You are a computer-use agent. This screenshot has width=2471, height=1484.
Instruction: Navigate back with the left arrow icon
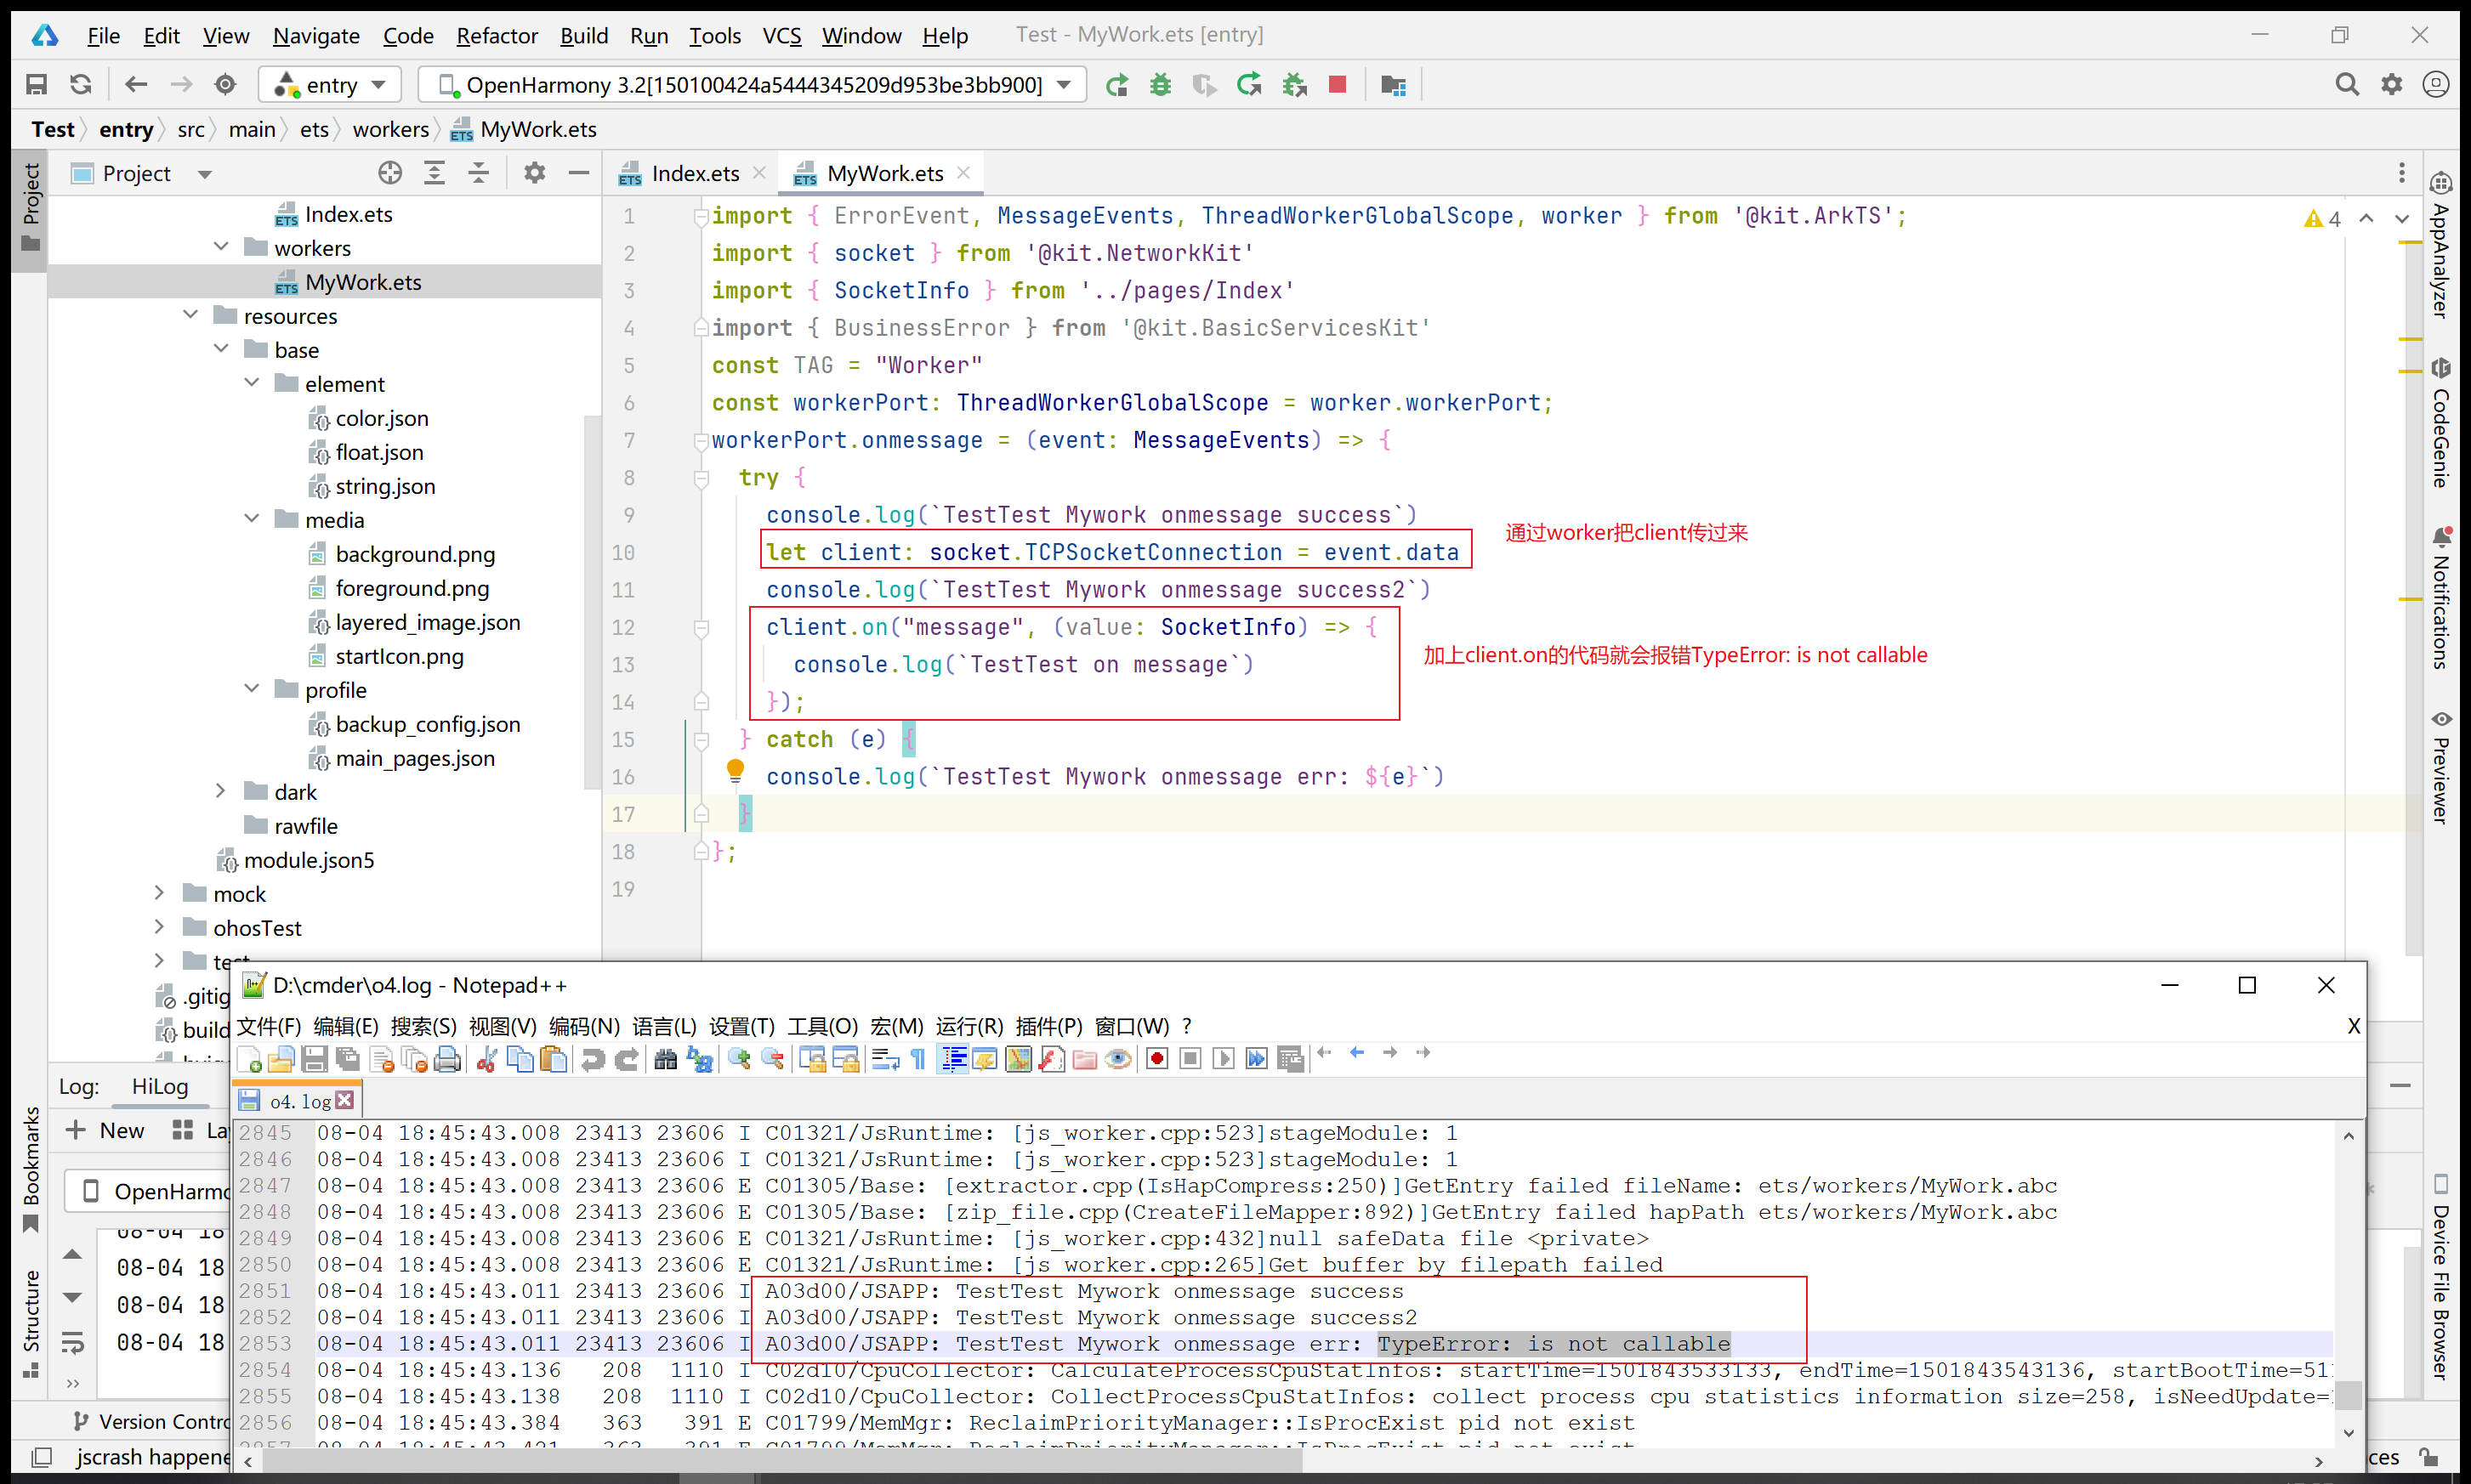coord(136,85)
